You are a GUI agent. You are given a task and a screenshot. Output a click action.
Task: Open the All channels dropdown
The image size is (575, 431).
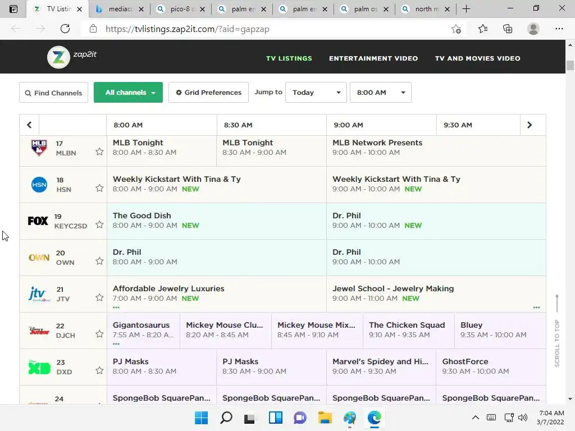(x=129, y=93)
